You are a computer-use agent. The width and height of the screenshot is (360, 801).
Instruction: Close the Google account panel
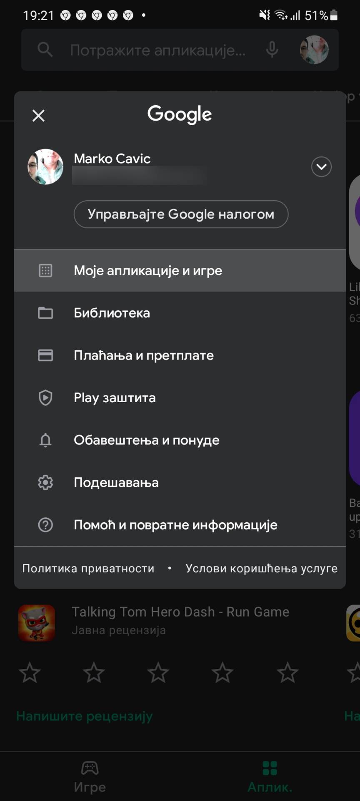point(38,115)
